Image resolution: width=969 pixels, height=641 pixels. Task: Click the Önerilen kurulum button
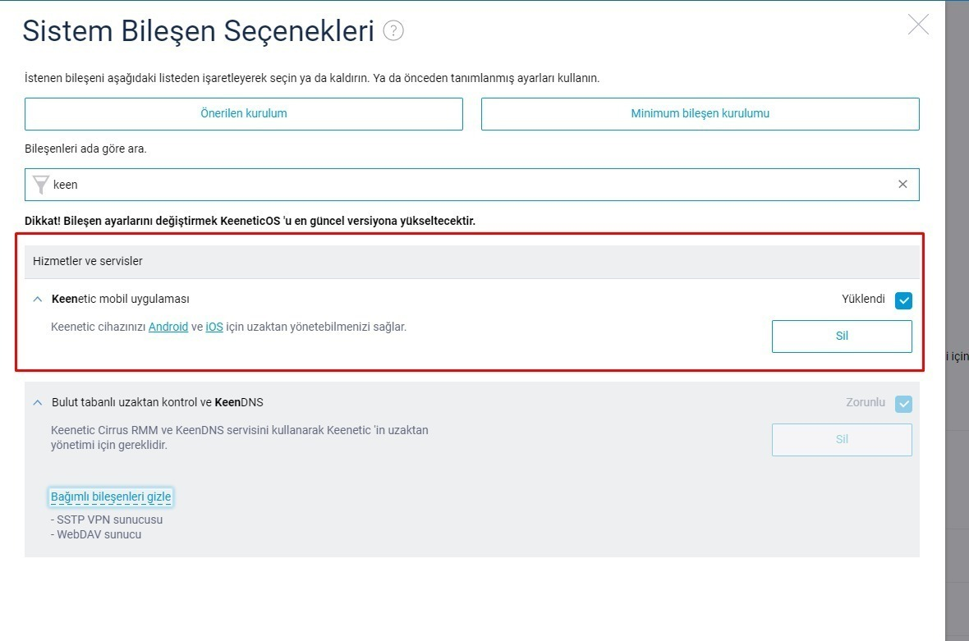pyautogui.click(x=244, y=113)
